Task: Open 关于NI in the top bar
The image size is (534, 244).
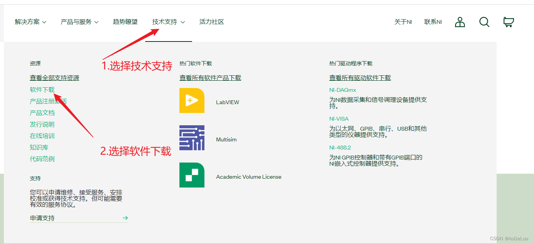Action: coord(403,22)
